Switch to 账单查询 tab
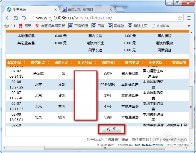 (x=31, y=9)
